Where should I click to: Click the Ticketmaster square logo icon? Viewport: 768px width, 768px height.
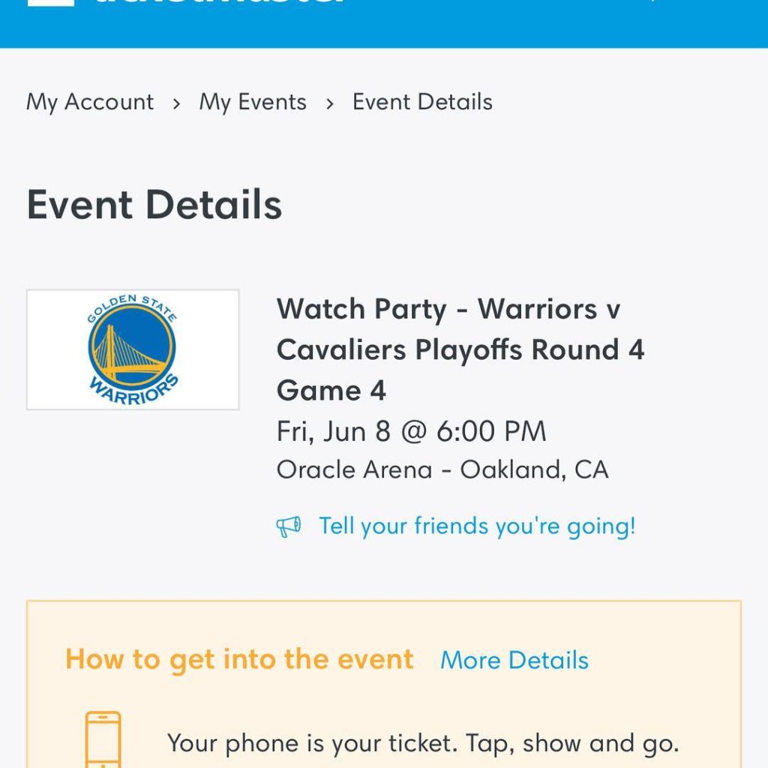(51, 2)
